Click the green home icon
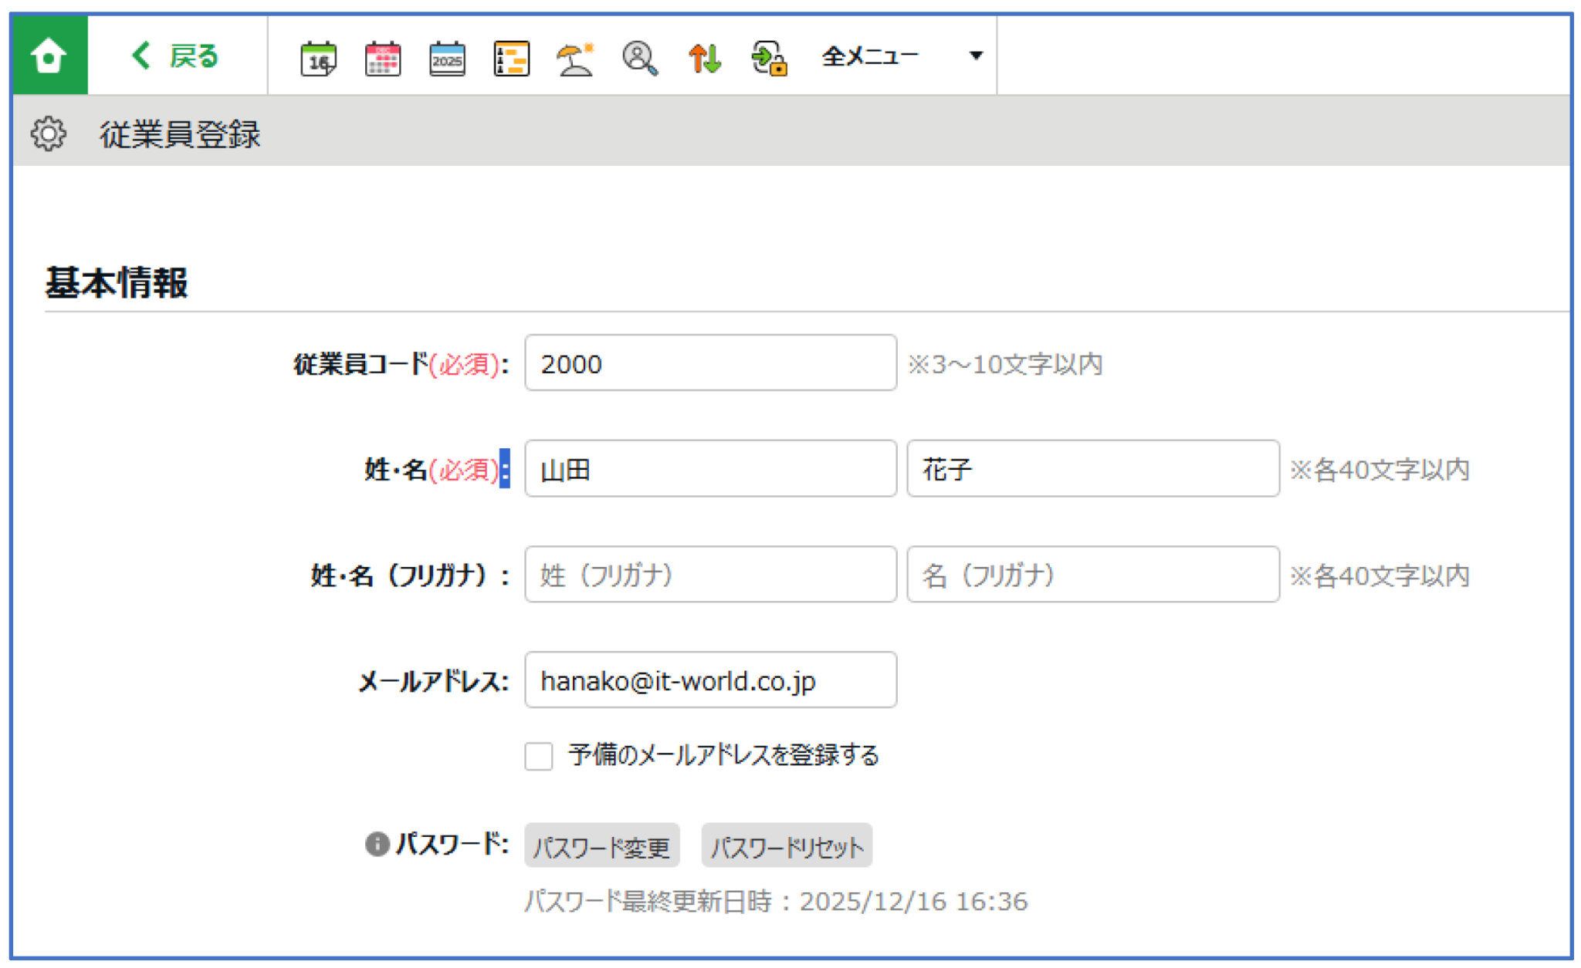Viewport: 1581px width, 968px height. (49, 56)
